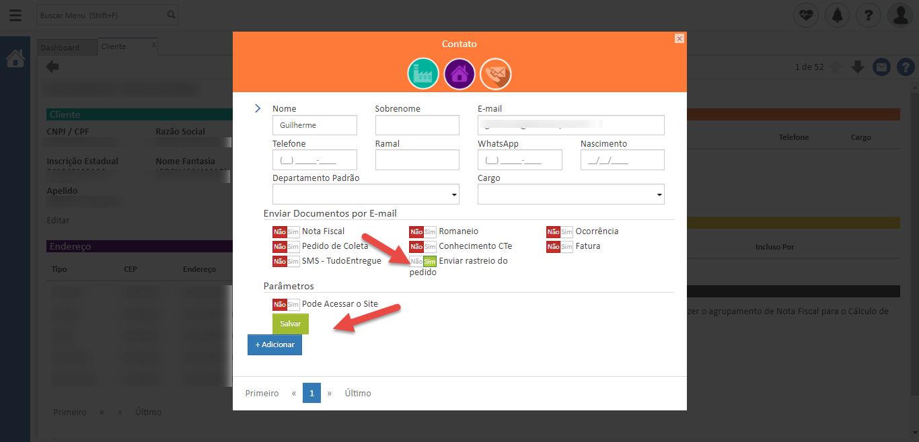This screenshot has width=919, height=442.
Task: Open the notifications bell icon
Action: pyautogui.click(x=837, y=15)
